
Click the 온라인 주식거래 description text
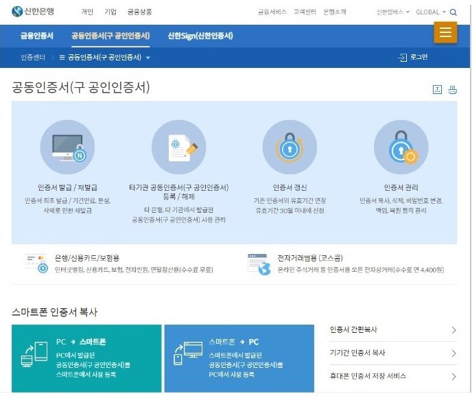coord(361,270)
